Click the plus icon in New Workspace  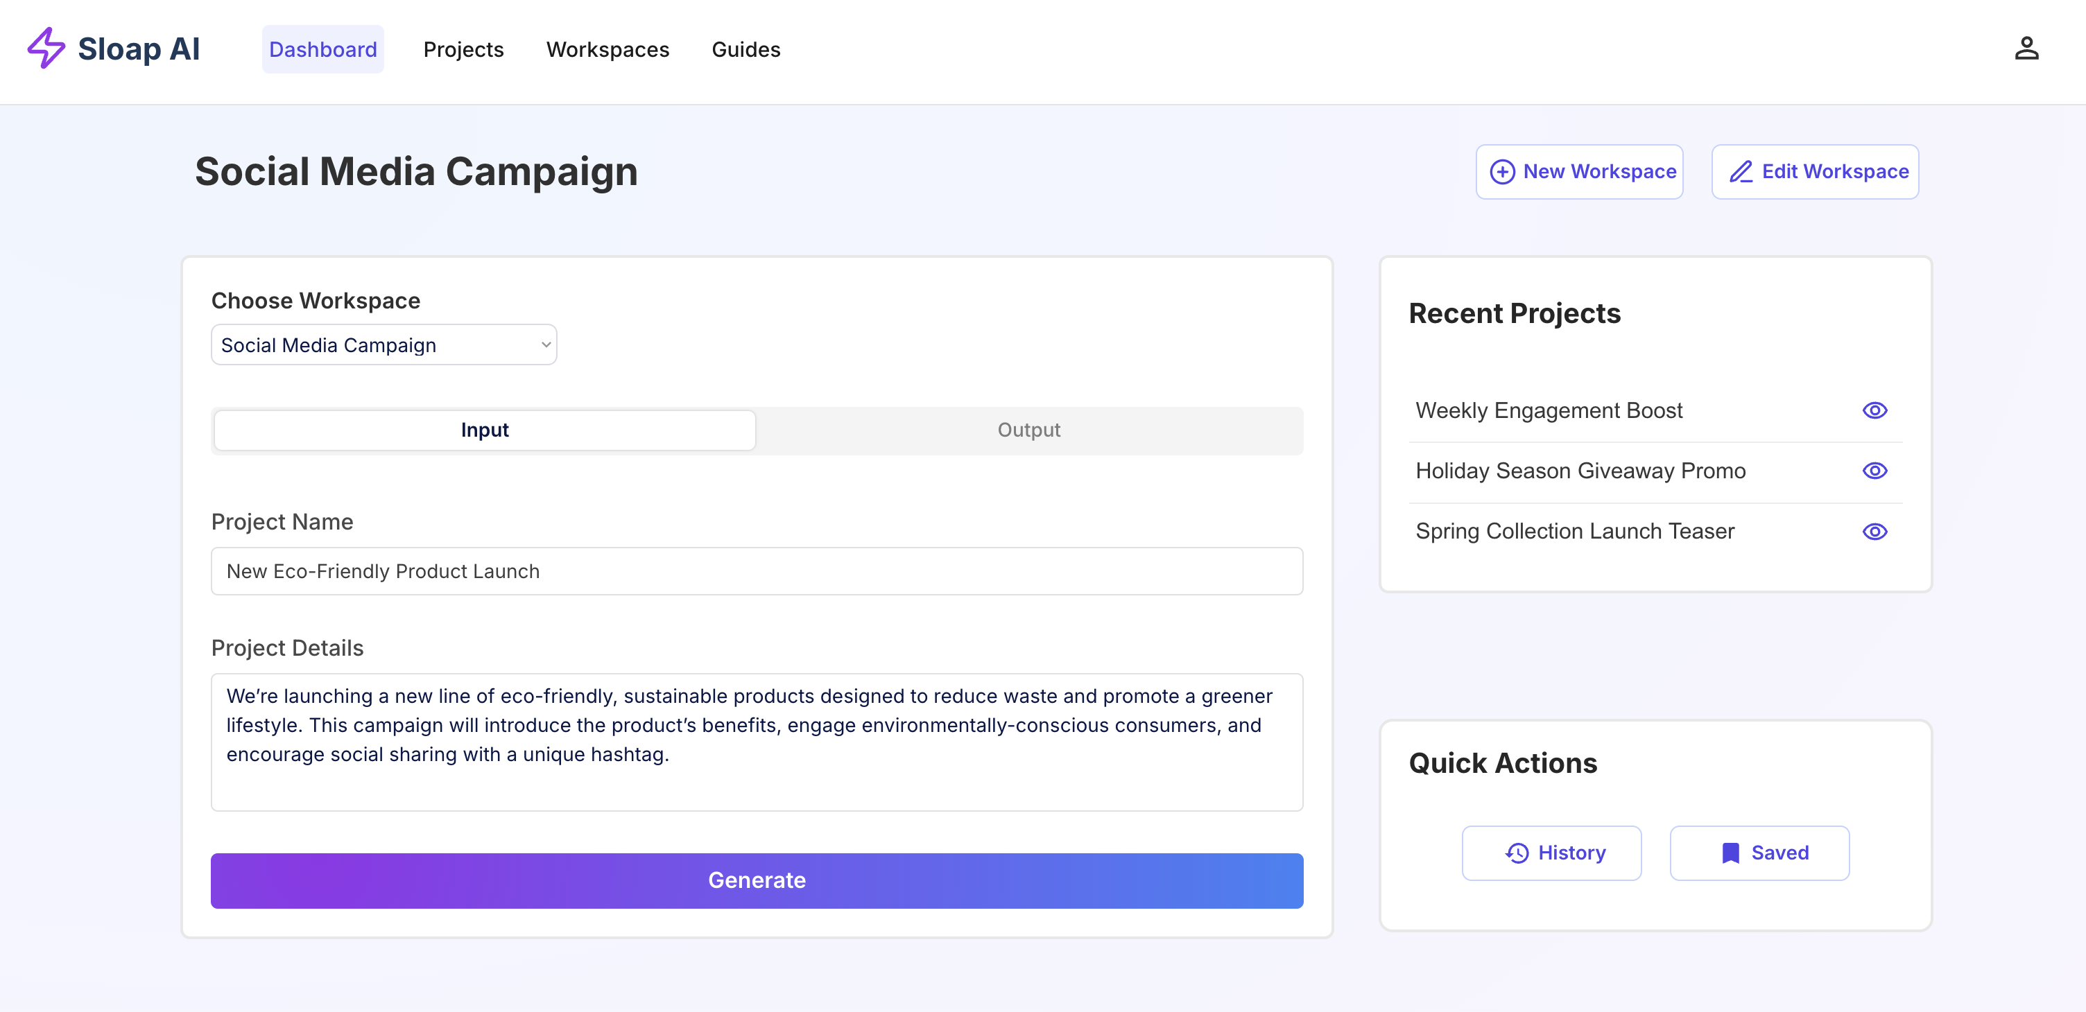(1502, 172)
